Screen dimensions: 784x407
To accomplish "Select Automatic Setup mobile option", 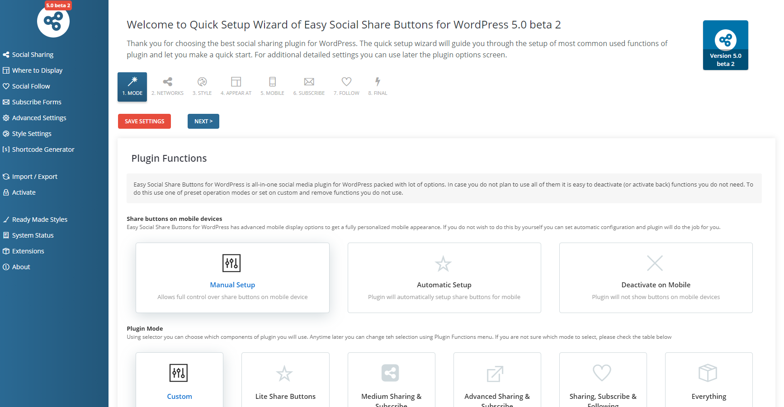I will (x=444, y=278).
